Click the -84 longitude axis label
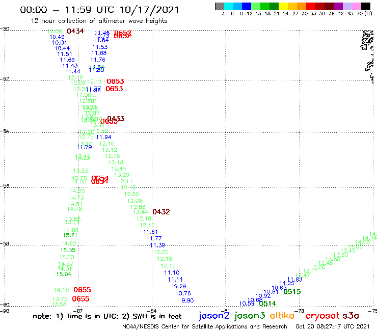 [152, 311]
